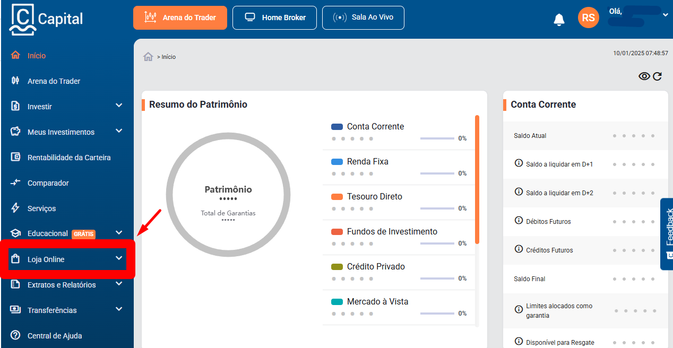This screenshot has height=348, width=673.
Task: Expand the Loja Online chevron
Action: (x=119, y=258)
